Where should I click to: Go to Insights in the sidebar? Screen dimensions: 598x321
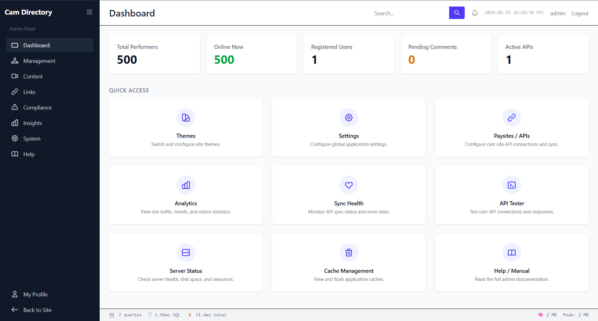pos(33,123)
